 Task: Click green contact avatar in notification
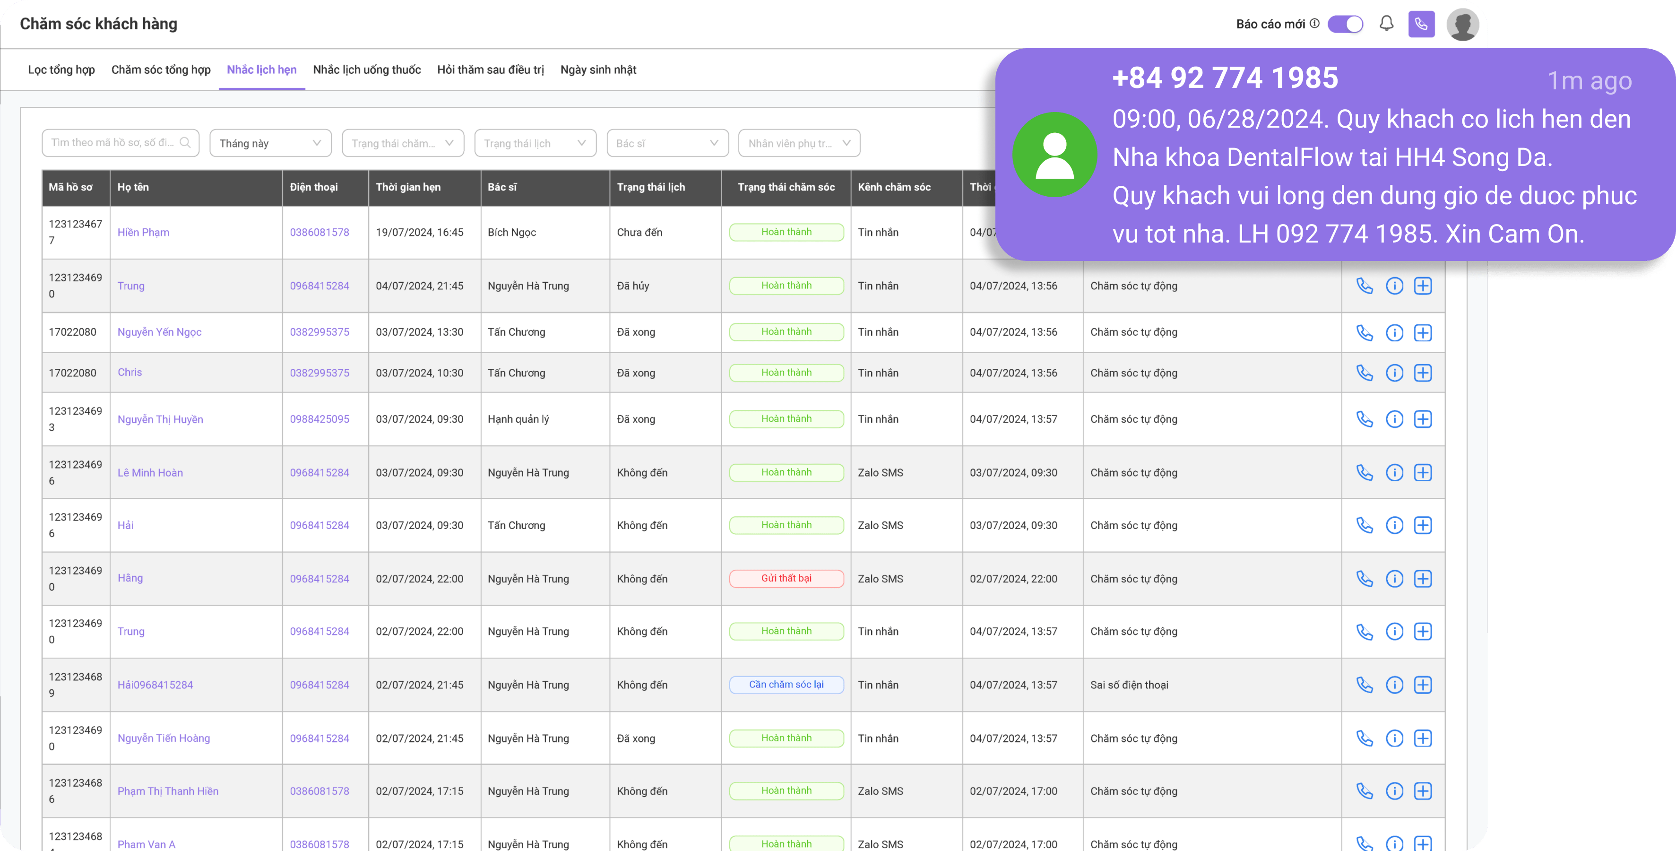point(1054,155)
